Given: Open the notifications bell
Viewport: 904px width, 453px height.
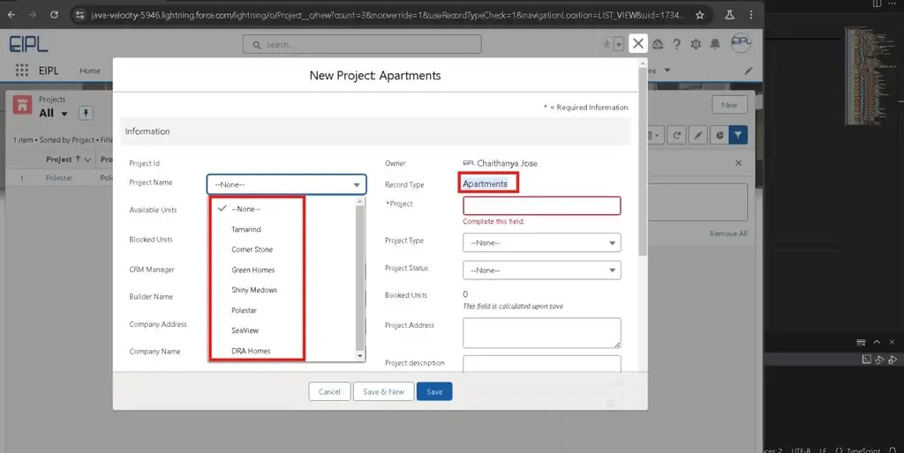Looking at the screenshot, I should tap(715, 44).
